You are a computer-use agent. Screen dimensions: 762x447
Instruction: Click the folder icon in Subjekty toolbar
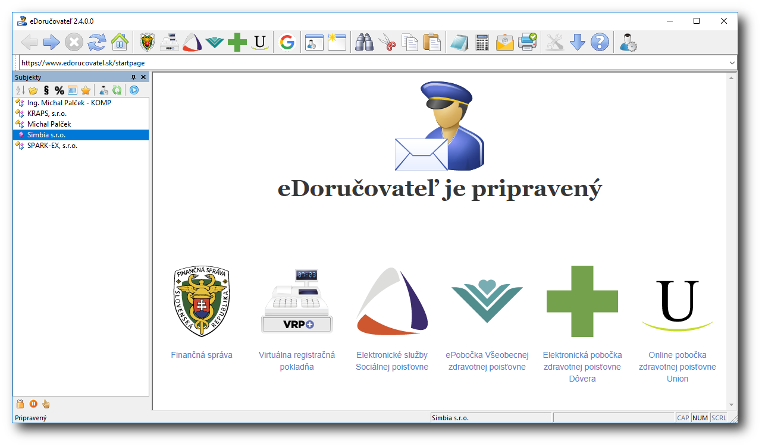click(x=33, y=90)
